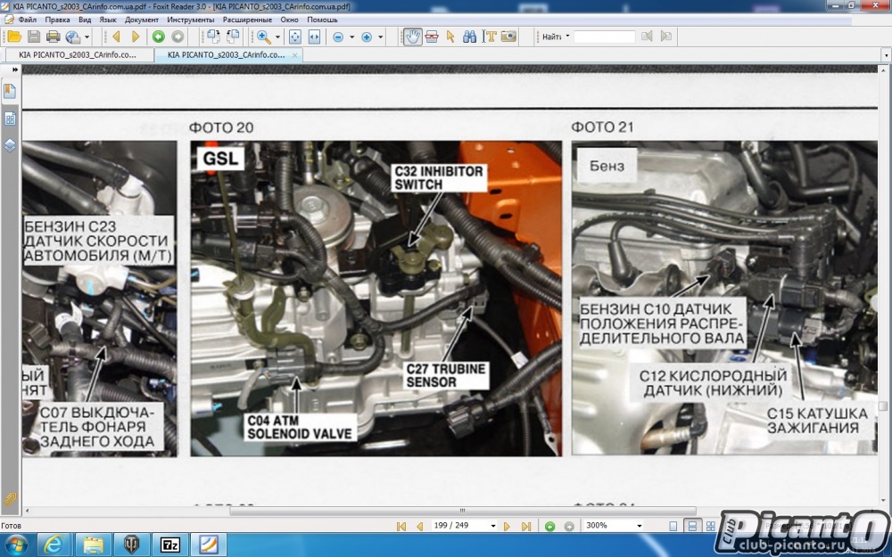Click the Open file folder icon
The image size is (892, 557).
pos(14,37)
